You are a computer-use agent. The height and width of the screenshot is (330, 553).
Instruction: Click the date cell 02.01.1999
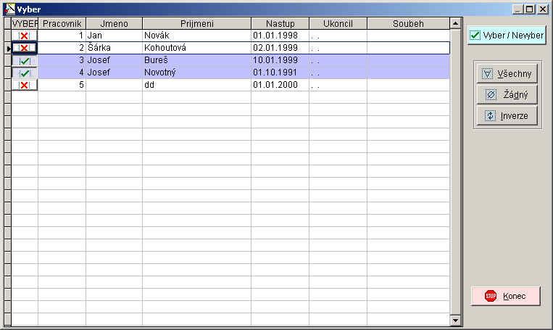(280, 48)
